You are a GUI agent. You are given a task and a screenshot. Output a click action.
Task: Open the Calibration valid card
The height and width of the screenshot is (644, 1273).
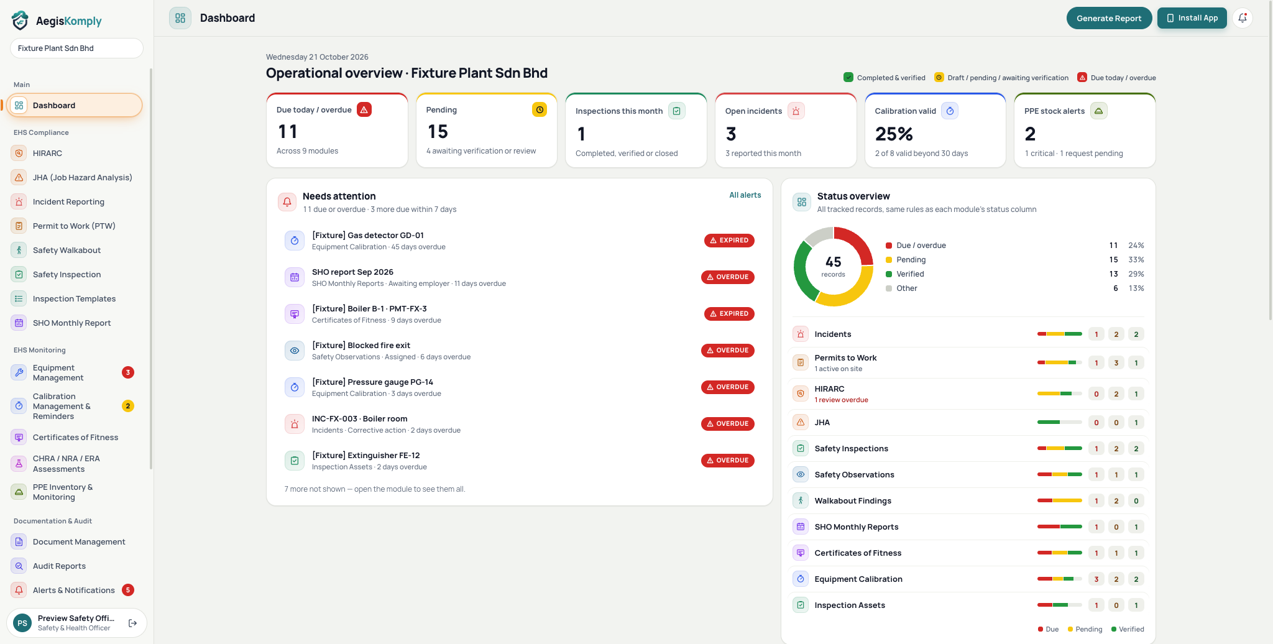click(x=935, y=130)
